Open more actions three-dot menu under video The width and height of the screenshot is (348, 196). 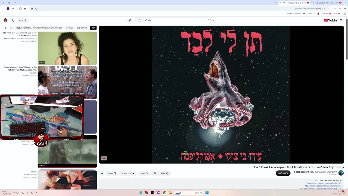pos(102,173)
